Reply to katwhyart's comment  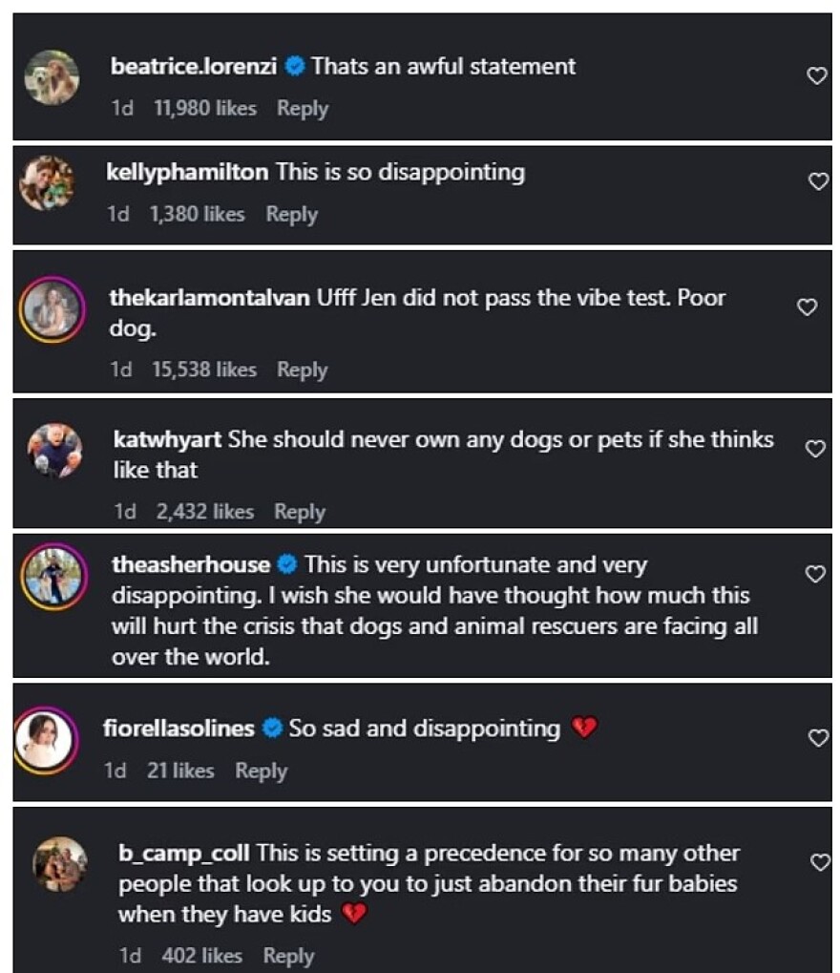click(300, 512)
